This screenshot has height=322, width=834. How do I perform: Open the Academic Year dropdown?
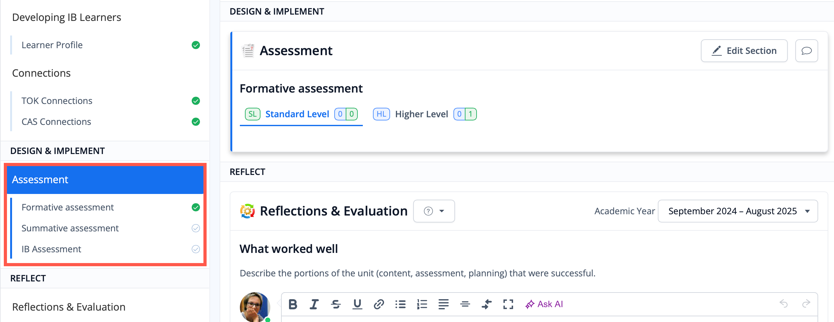(x=738, y=211)
